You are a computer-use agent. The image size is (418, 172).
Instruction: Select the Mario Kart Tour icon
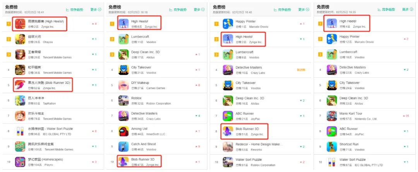pyautogui.click(x=332, y=116)
